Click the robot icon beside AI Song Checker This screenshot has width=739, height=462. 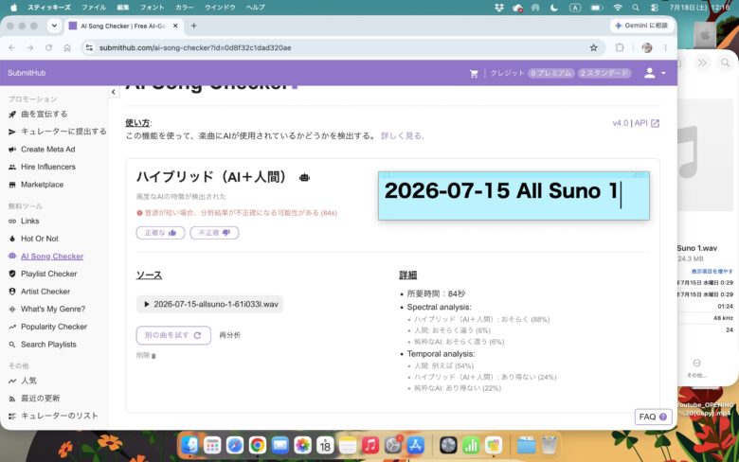(x=12, y=257)
